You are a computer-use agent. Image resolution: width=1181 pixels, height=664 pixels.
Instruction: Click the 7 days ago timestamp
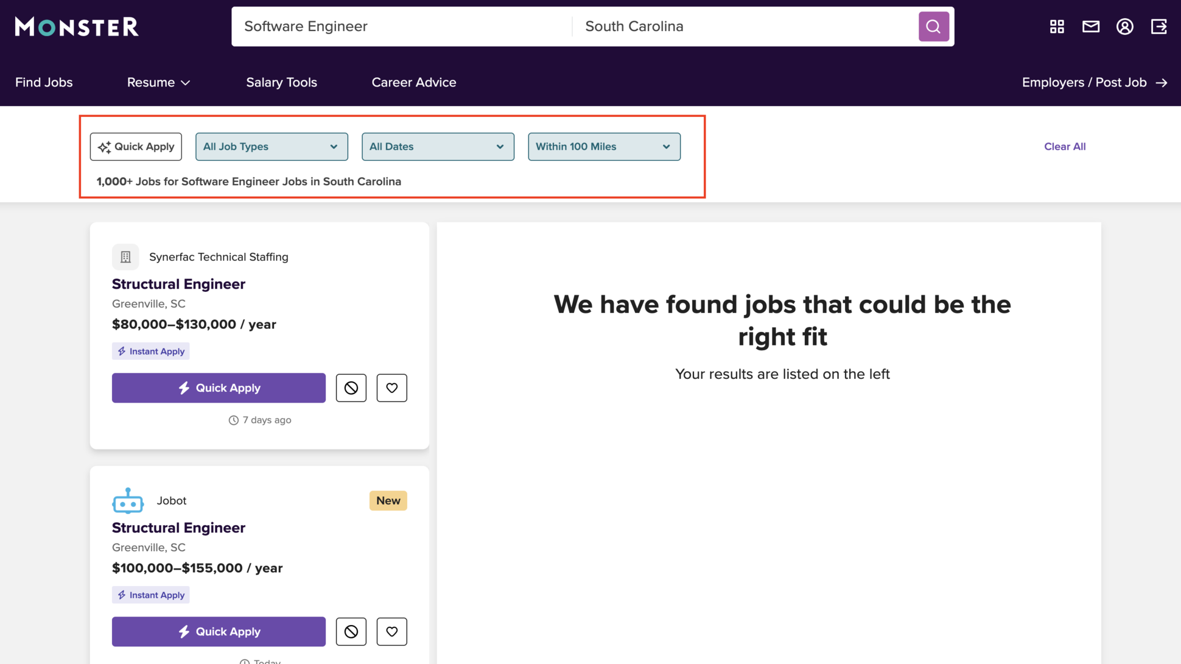260,420
